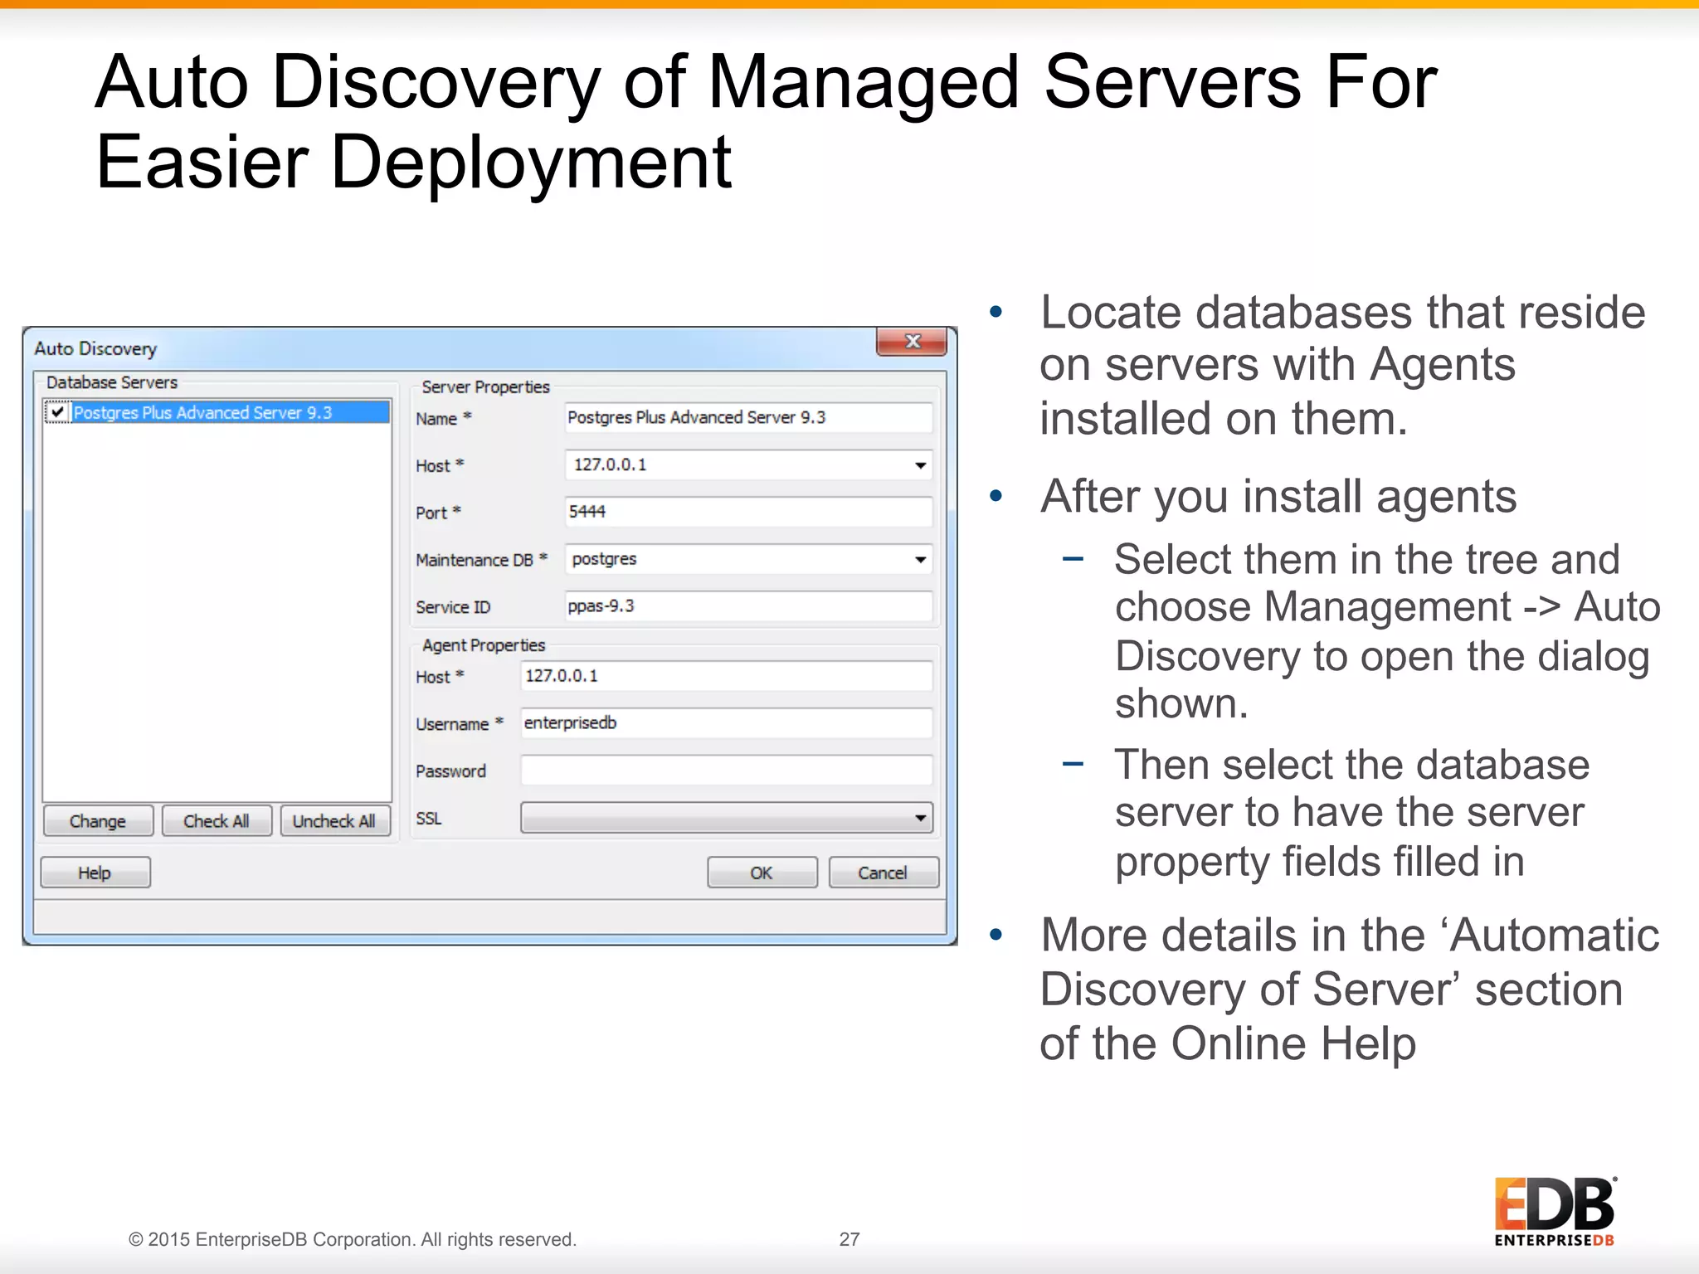Expand the Maintenance DB dropdown
This screenshot has height=1274, width=1699.
920,560
